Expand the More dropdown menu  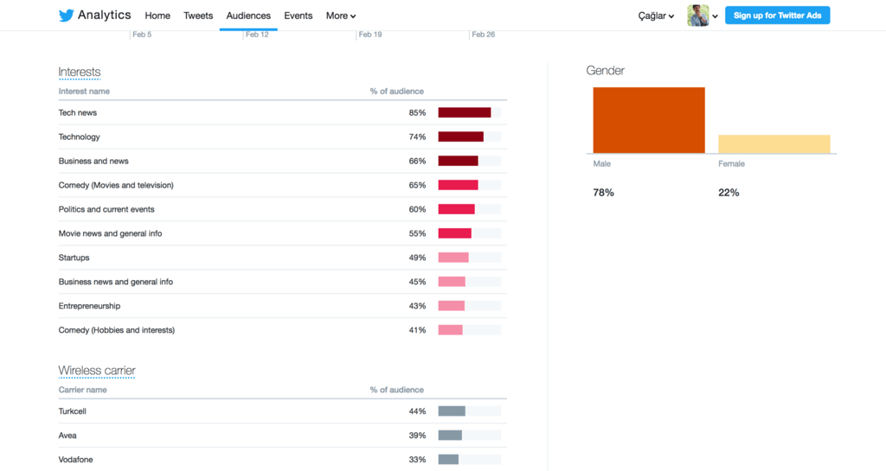[x=340, y=16]
